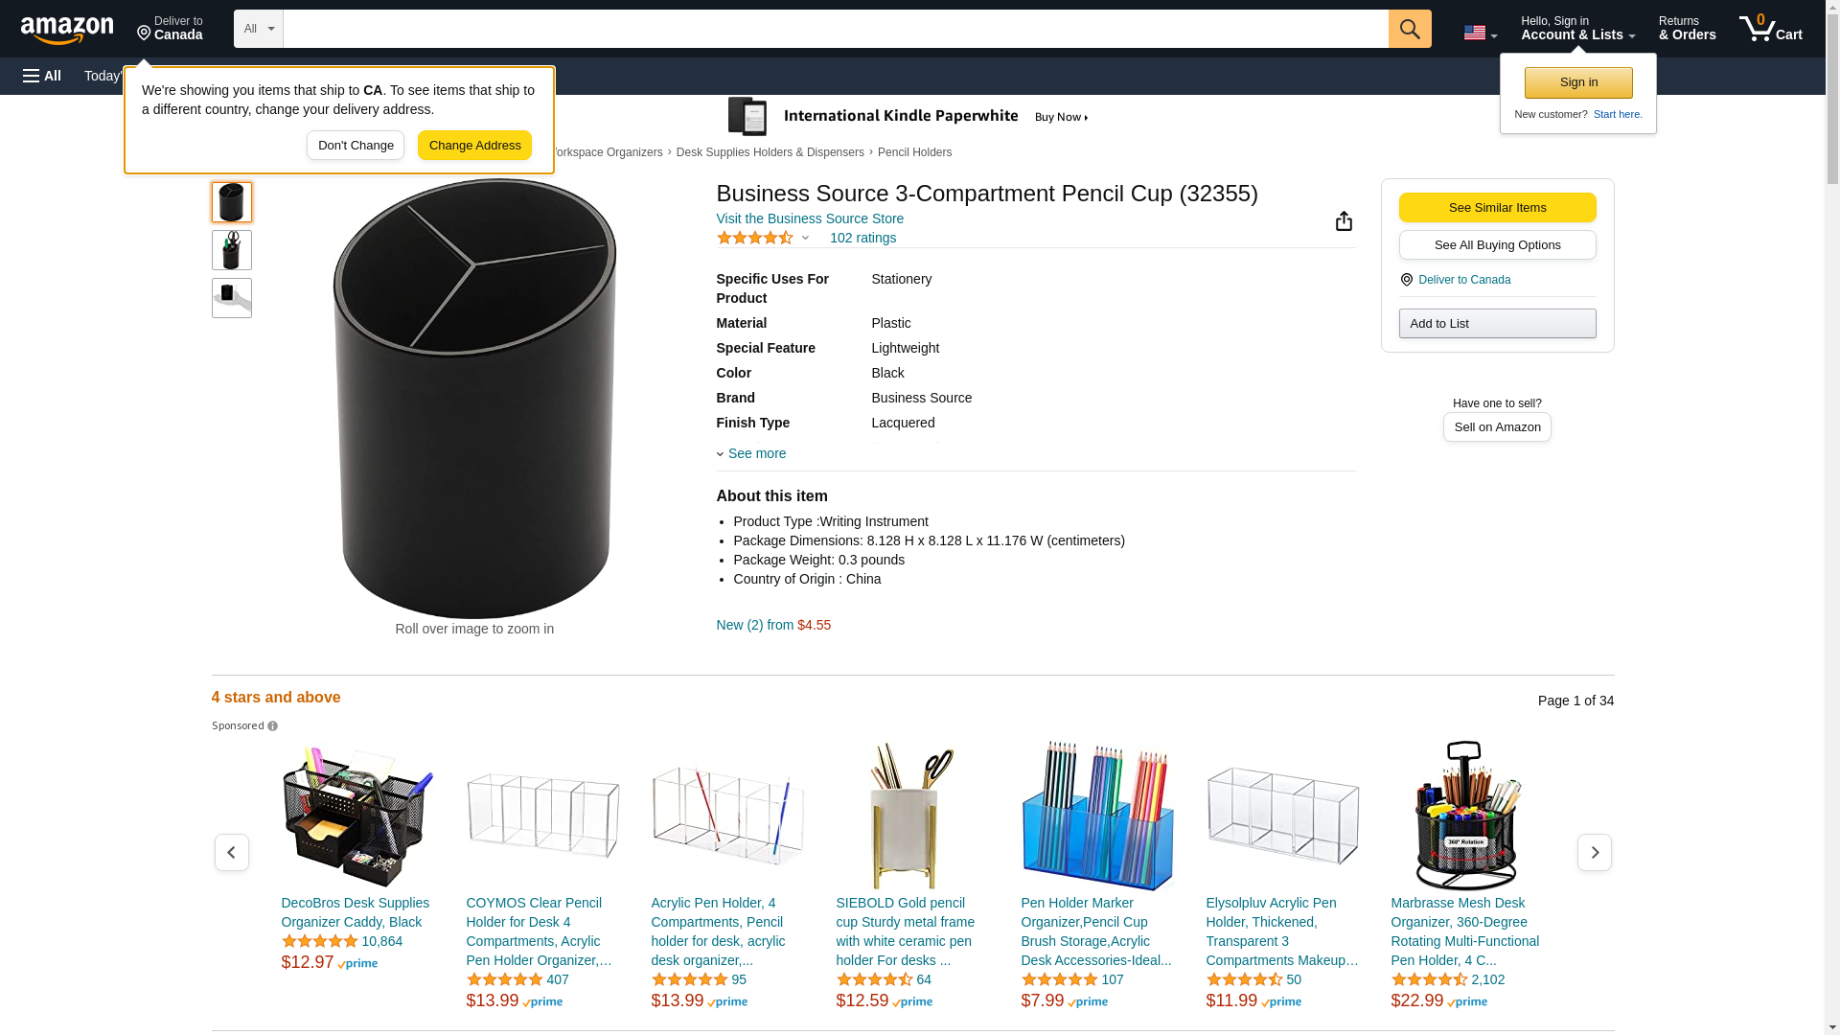This screenshot has height=1035, width=1840.
Task: Click the search magnifier button
Action: point(1410,29)
